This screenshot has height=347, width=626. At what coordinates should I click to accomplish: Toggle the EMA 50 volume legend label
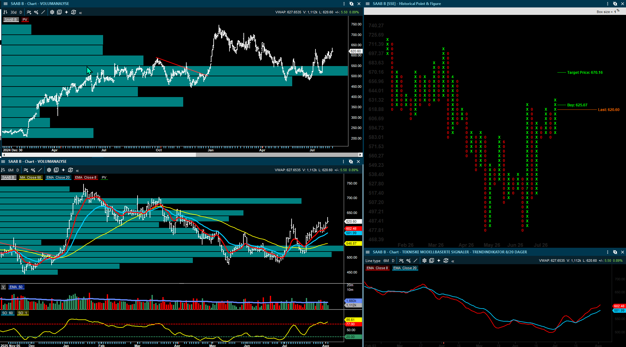16,287
